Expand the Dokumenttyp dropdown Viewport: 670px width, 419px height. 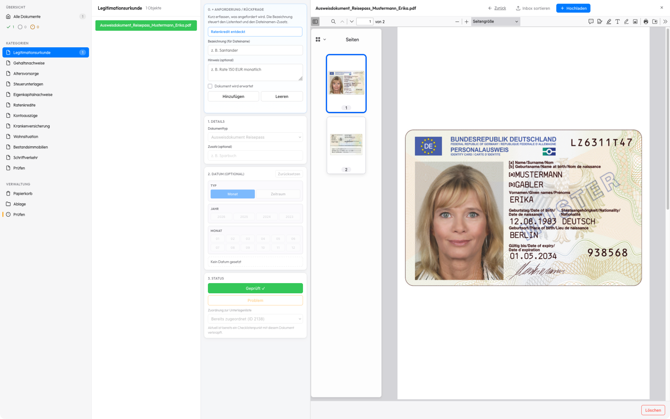pos(255,137)
